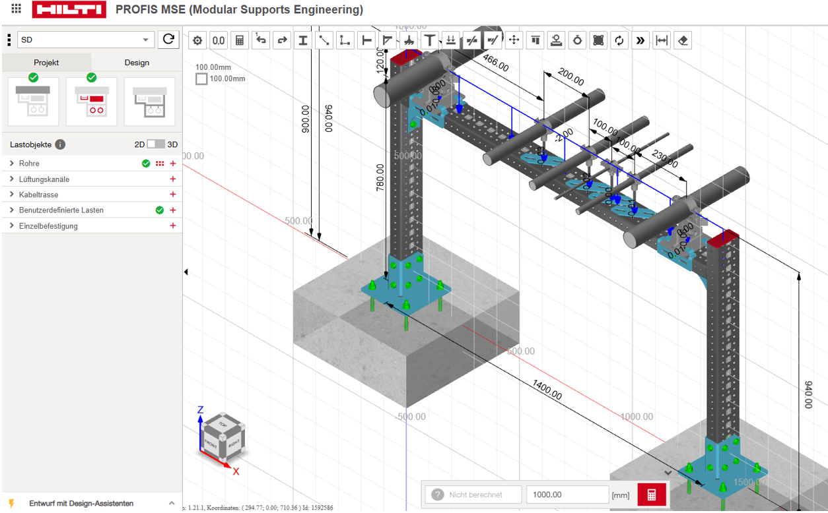Click the refresh button next to SD dropdown
Viewport: 828px width, 513px height.
(x=169, y=40)
